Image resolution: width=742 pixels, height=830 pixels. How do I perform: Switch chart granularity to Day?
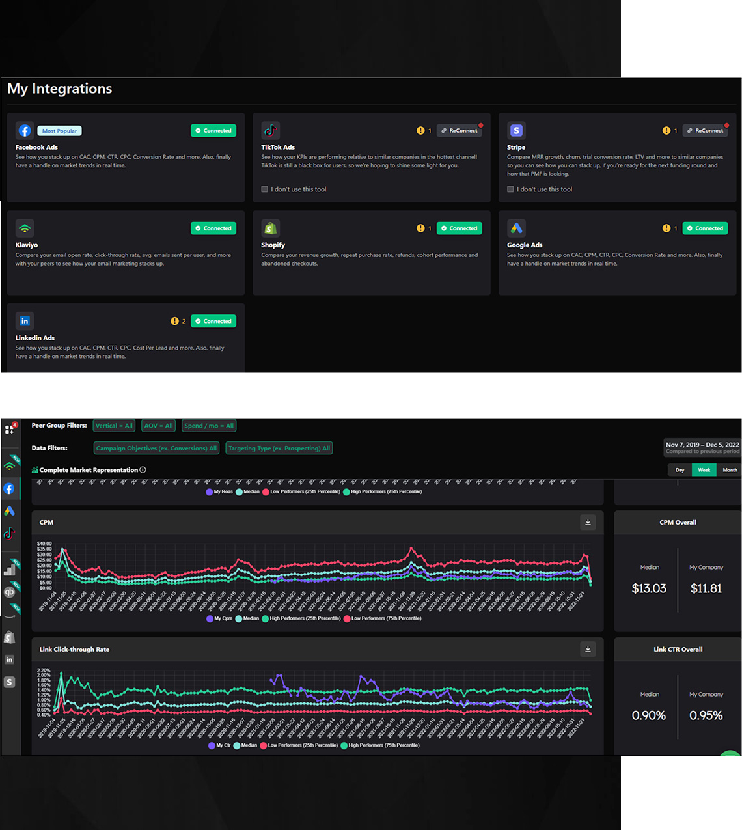tap(680, 470)
